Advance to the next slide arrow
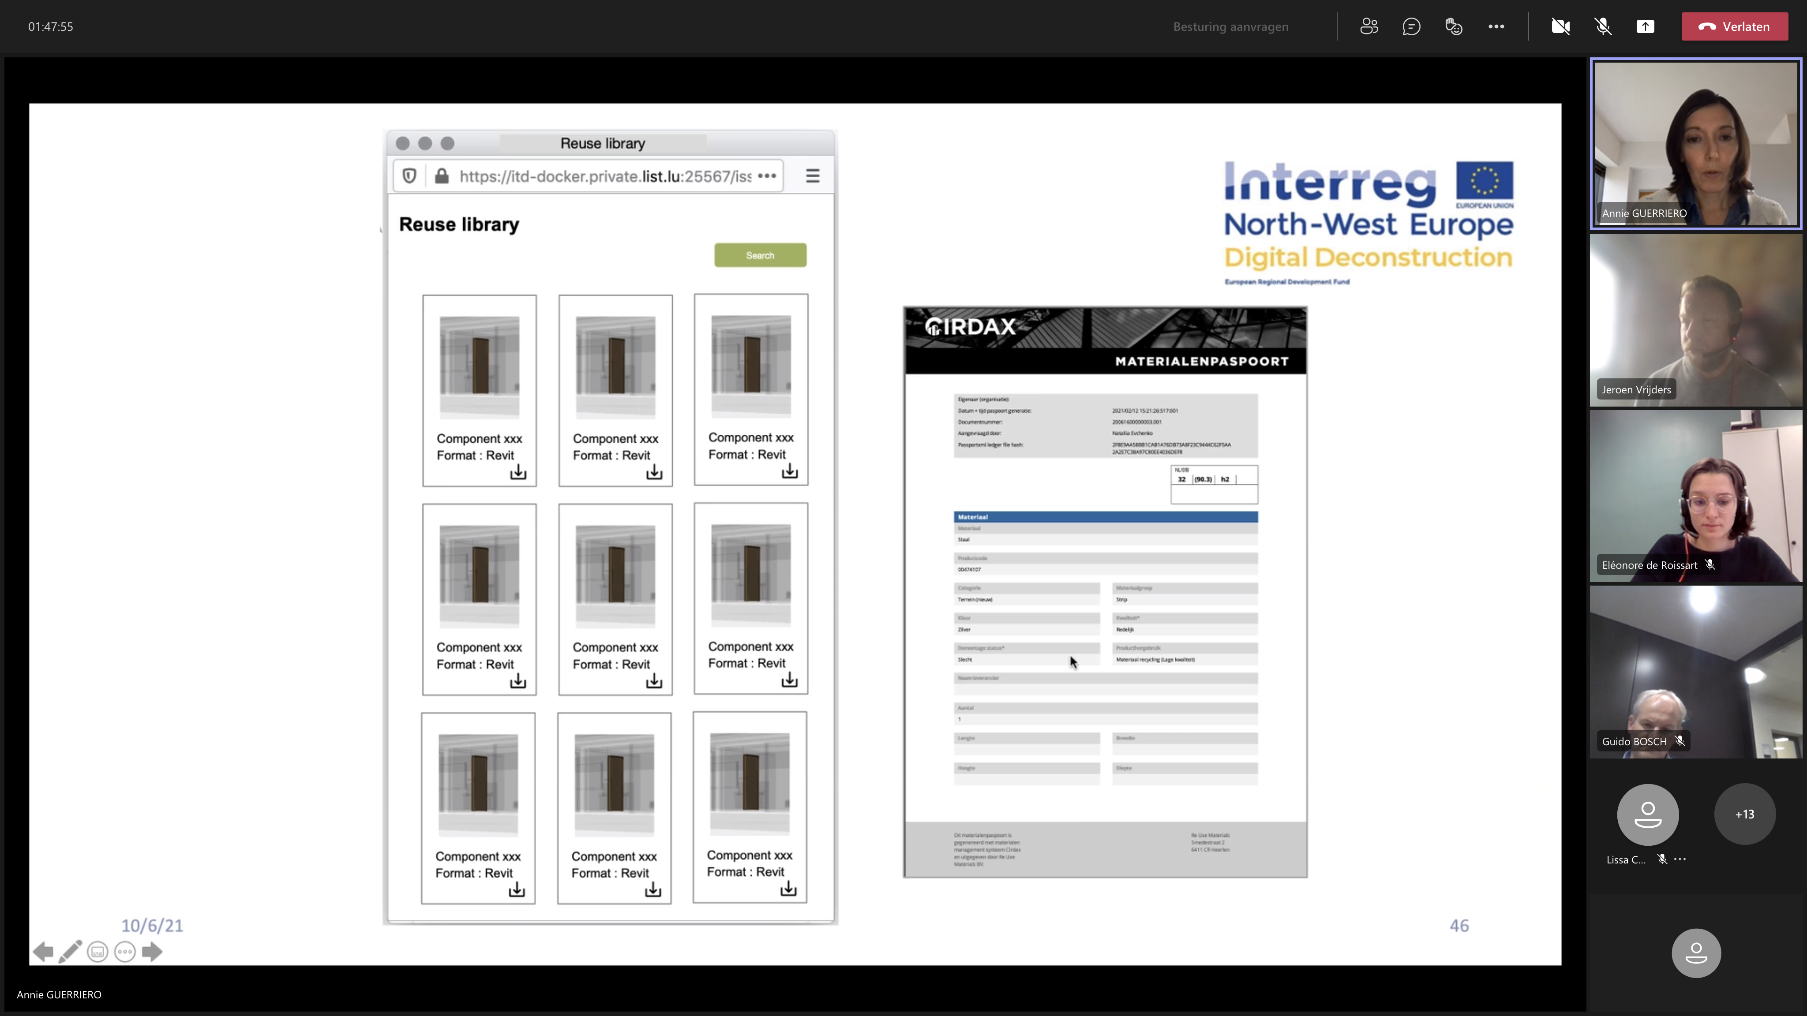 pyautogui.click(x=151, y=952)
